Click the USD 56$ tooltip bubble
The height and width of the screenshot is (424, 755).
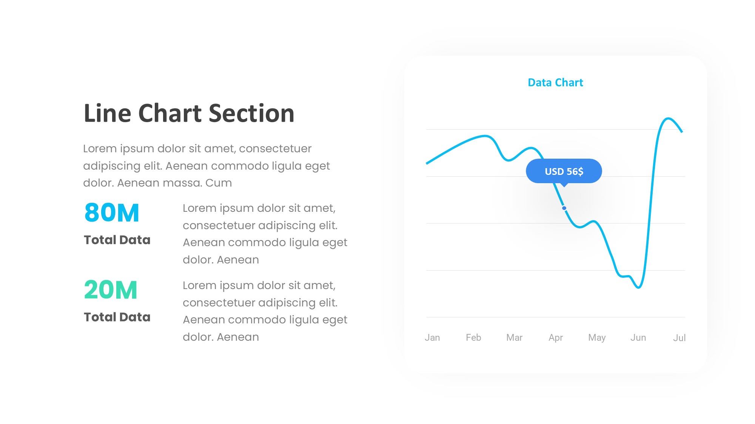(x=564, y=171)
